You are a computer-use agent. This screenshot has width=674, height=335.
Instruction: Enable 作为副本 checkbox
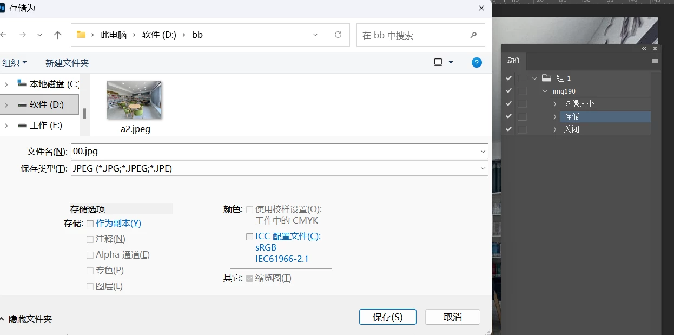tap(90, 223)
